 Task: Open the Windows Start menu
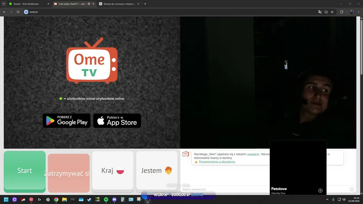(6, 199)
